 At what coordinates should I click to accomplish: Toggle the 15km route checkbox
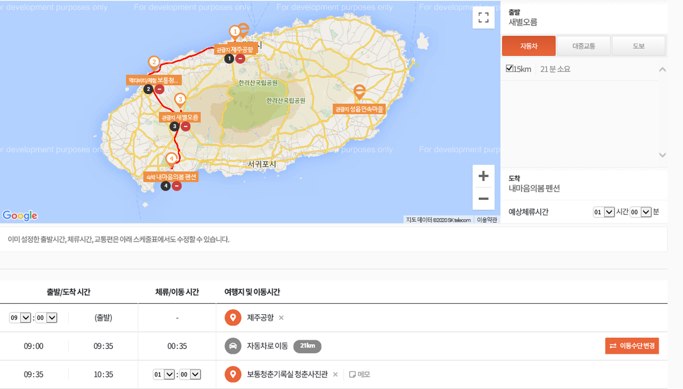(509, 69)
